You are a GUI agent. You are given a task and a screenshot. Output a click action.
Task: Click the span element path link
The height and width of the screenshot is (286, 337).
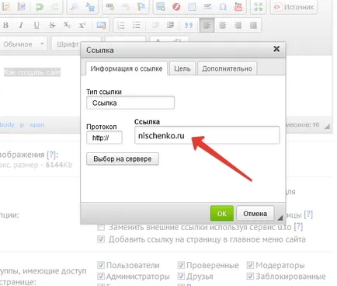pyautogui.click(x=37, y=125)
